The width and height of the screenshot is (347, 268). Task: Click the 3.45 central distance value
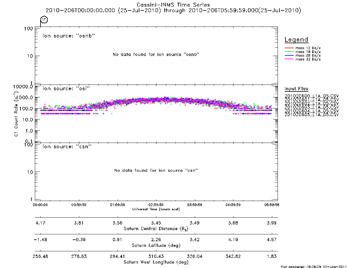coord(156,223)
